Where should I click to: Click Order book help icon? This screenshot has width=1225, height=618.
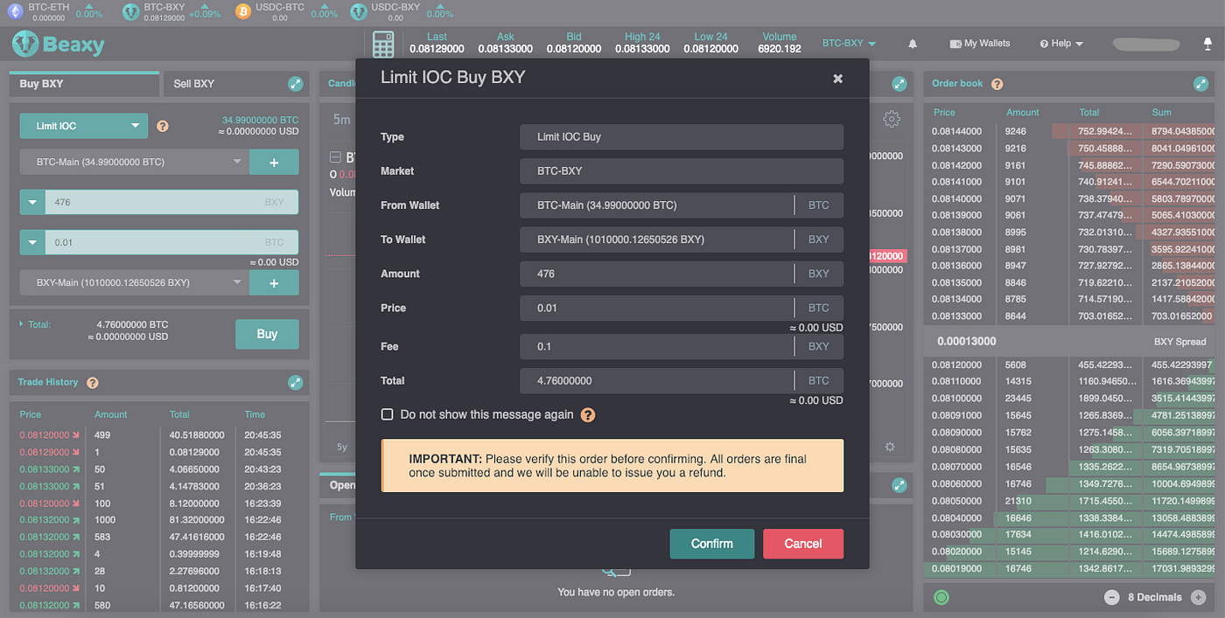pyautogui.click(x=997, y=84)
